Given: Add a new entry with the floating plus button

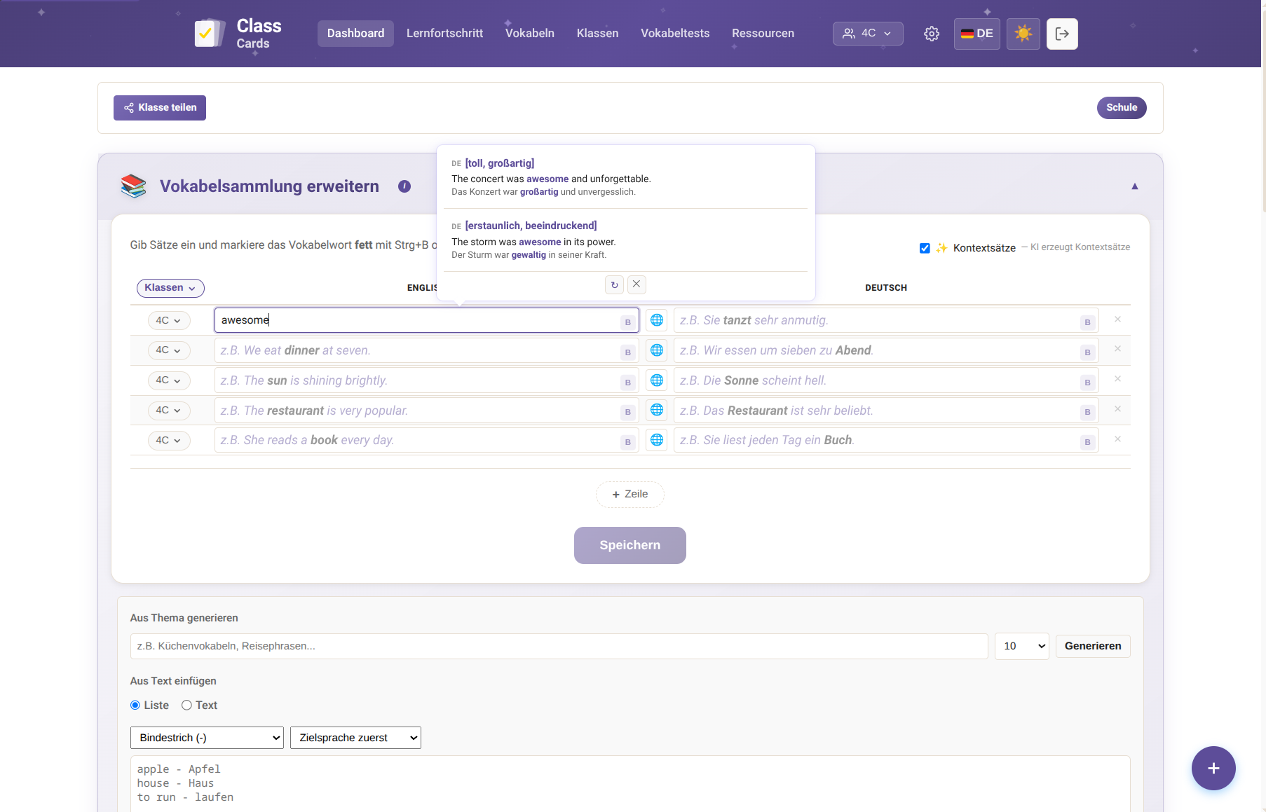Looking at the screenshot, I should [1213, 768].
